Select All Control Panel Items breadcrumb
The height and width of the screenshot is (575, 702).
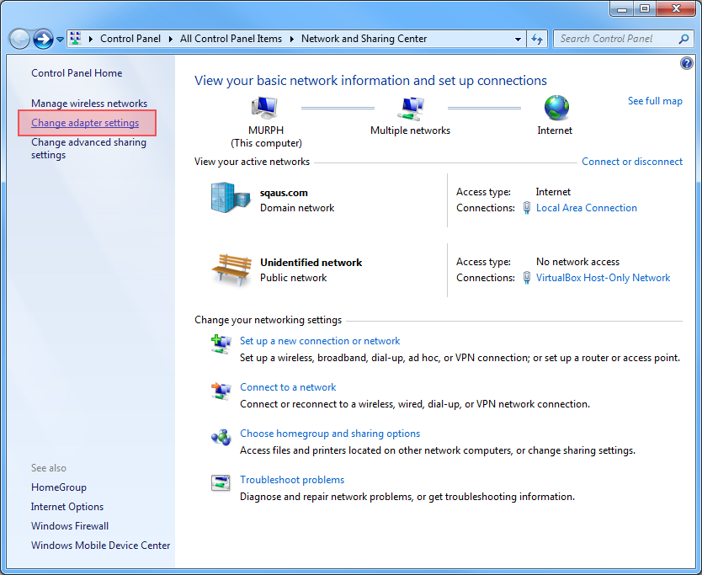(231, 39)
